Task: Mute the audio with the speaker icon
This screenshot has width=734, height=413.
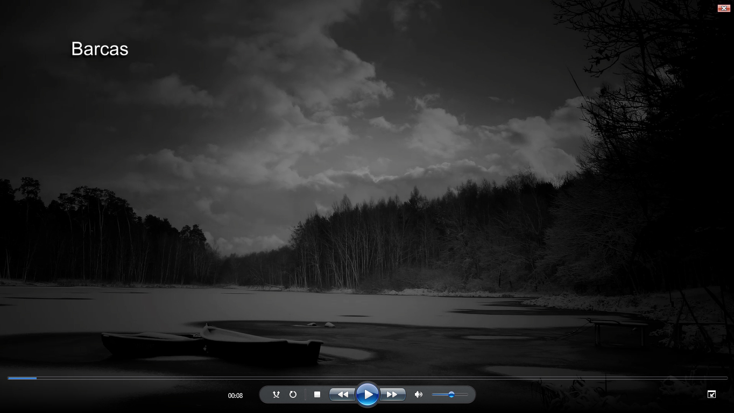Action: click(x=418, y=395)
